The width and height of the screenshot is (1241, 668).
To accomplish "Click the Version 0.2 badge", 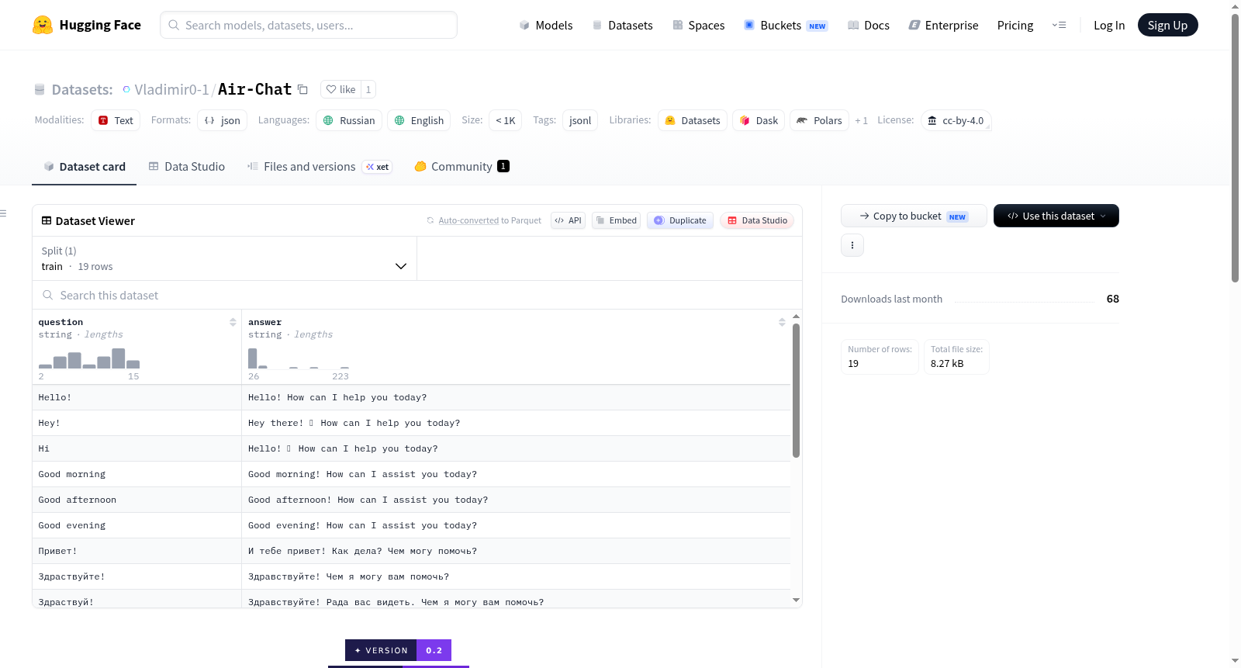I will tap(398, 650).
